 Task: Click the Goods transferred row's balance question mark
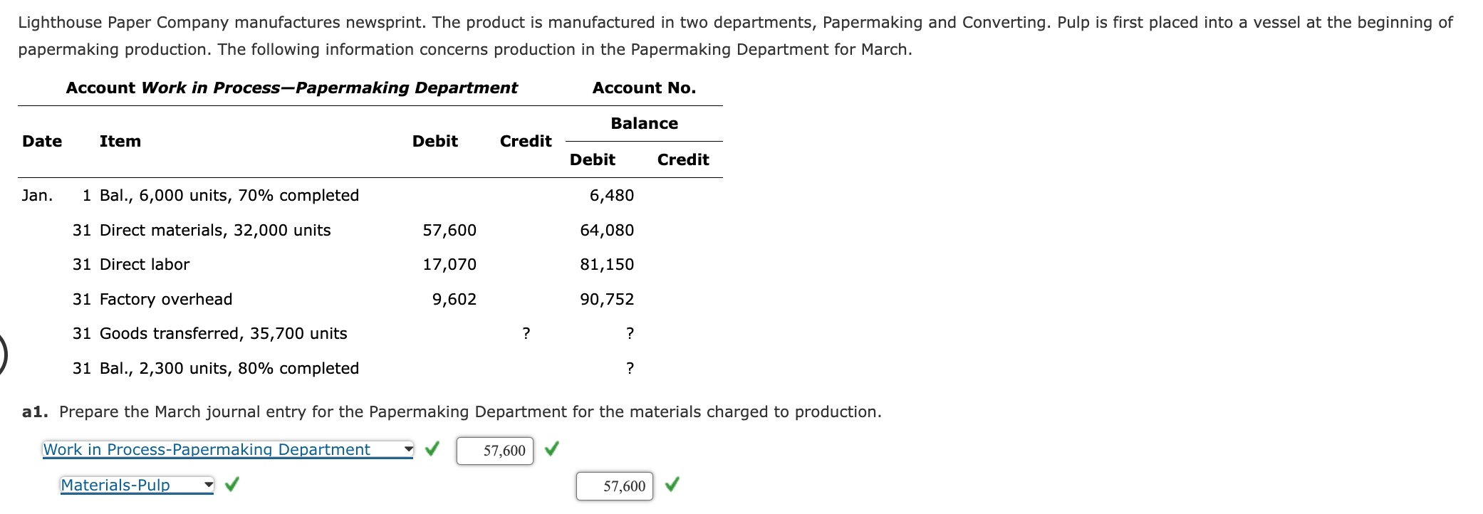point(630,334)
